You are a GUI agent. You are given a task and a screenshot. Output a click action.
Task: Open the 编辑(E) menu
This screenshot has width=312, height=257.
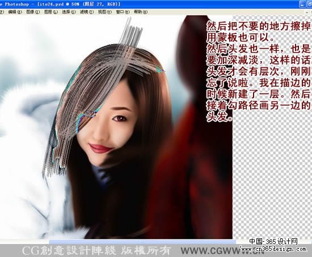click(15, 12)
